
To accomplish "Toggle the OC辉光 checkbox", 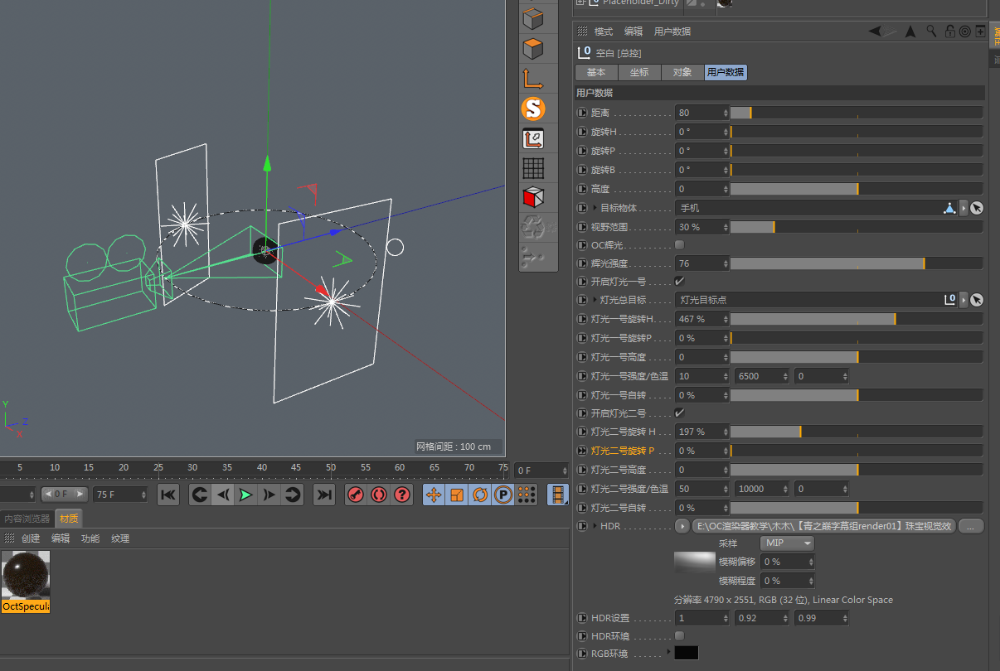I will 678,244.
